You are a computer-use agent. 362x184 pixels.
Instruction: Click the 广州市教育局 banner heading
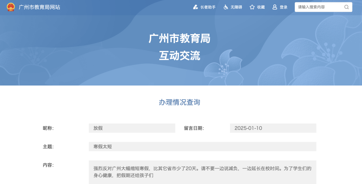[179, 39]
